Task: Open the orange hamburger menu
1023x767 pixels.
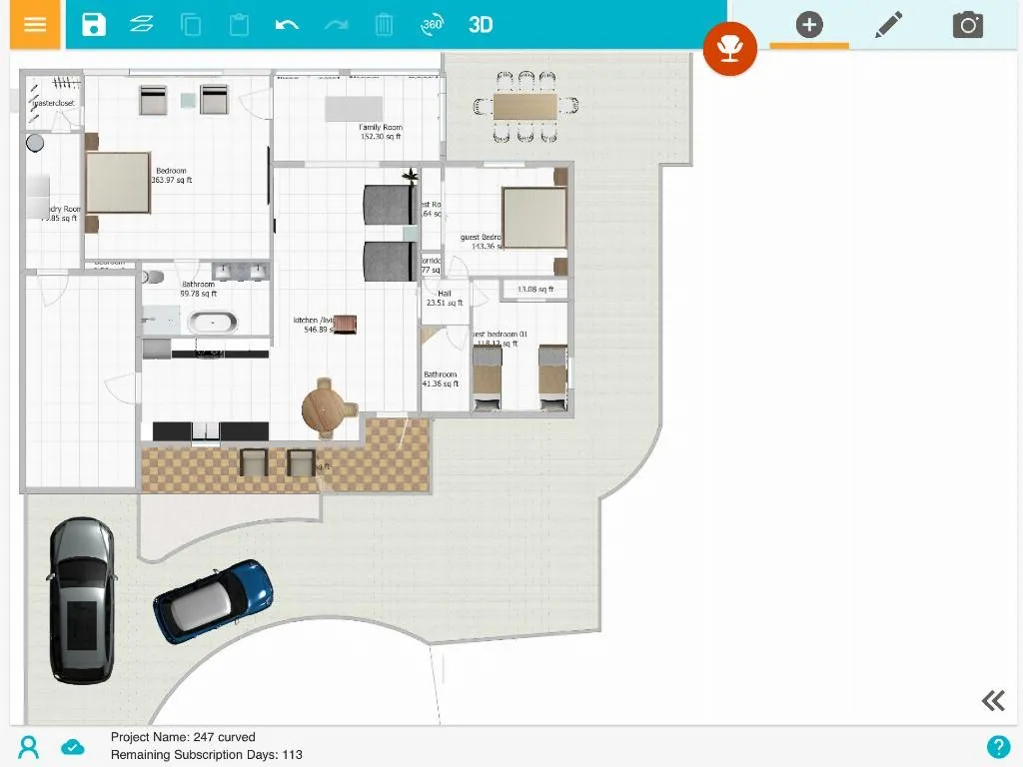Action: (35, 24)
